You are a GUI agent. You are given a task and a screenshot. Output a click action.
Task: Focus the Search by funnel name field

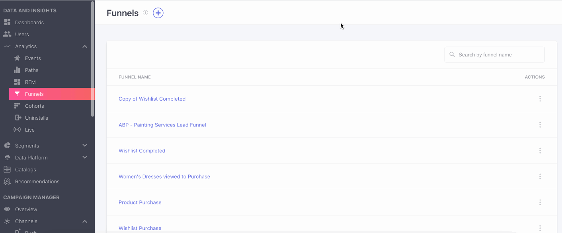pyautogui.click(x=494, y=54)
